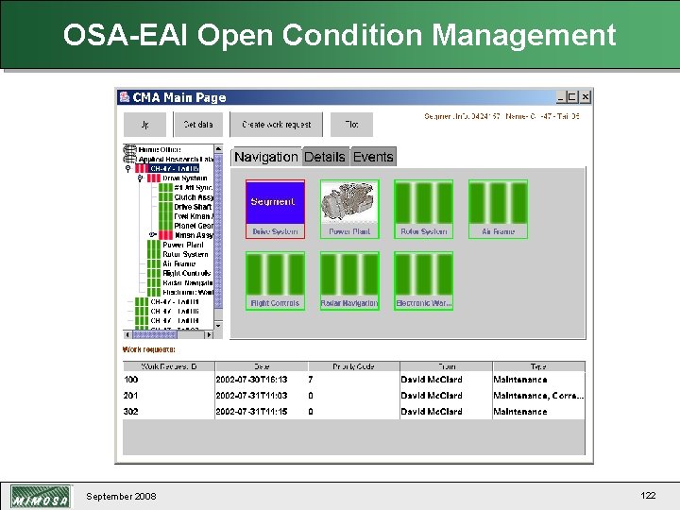This screenshot has height=510, width=680.
Task: Sort by Date column header
Action: [x=262, y=366]
